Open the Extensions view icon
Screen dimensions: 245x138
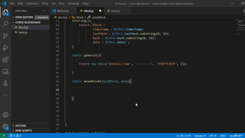[5, 60]
